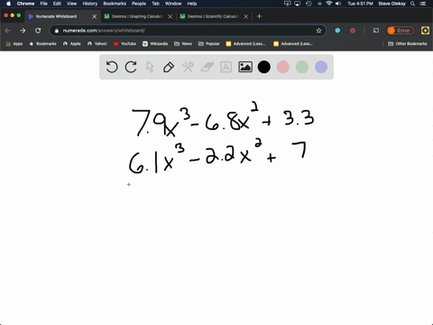Select the pointer selection tool
Image resolution: width=433 pixels, height=325 pixels.
coord(150,67)
